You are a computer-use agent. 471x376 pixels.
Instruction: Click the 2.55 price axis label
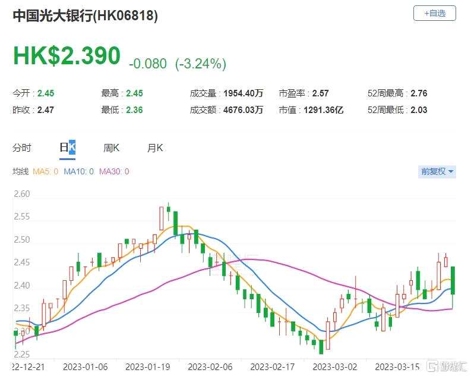pos(22,217)
